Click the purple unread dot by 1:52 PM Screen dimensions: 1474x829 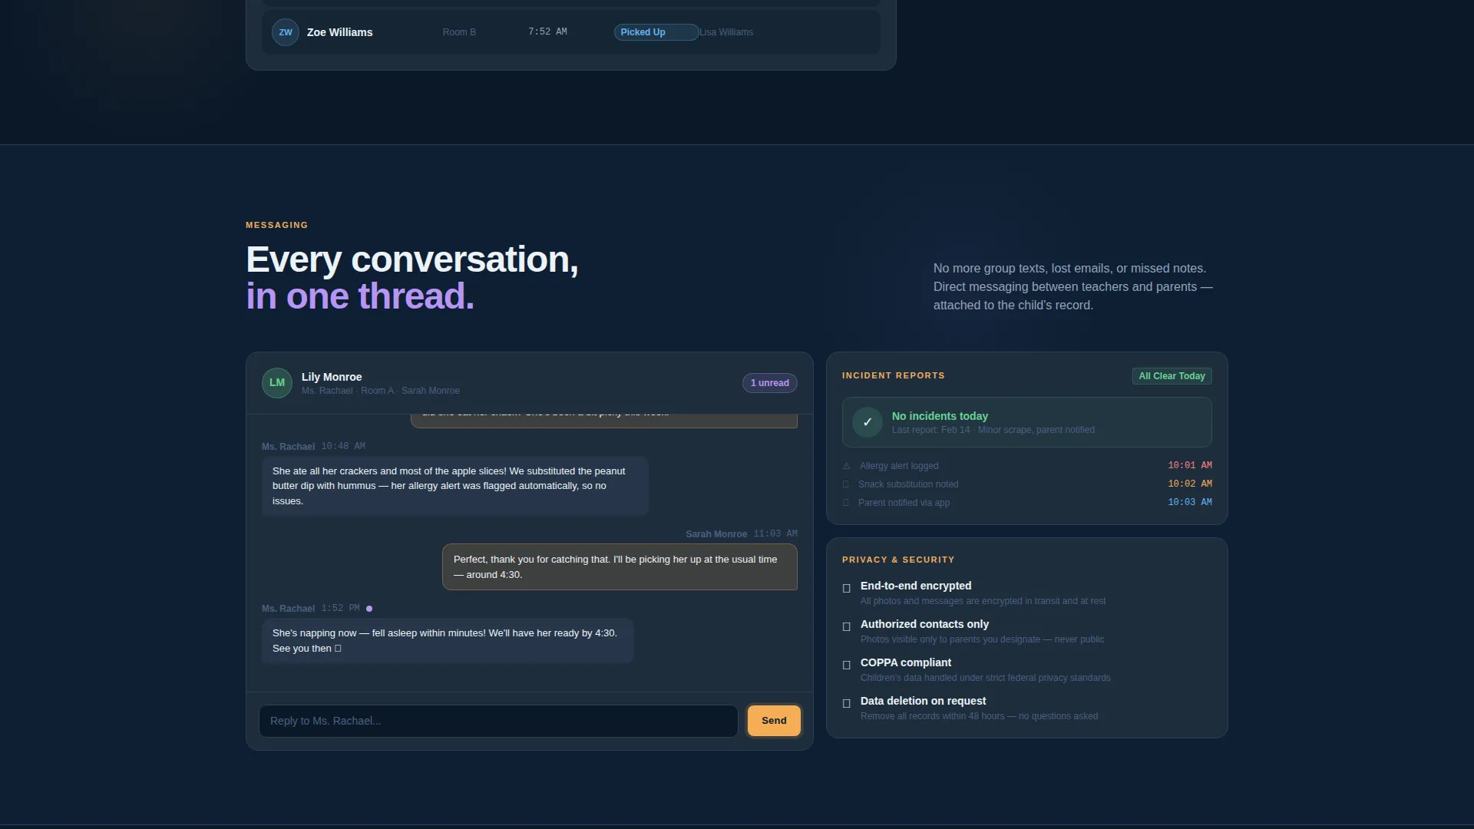pyautogui.click(x=369, y=609)
